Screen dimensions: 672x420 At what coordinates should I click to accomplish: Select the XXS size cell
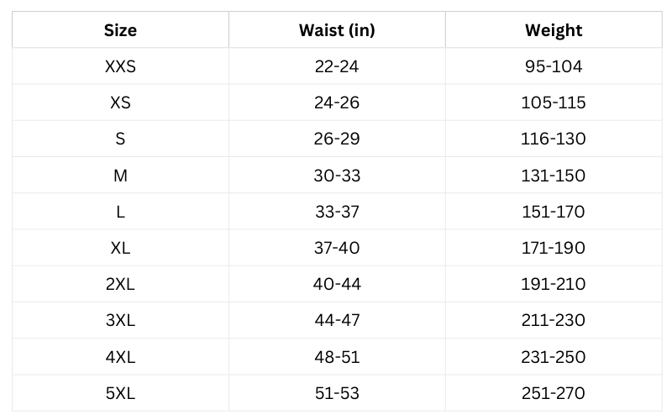tap(120, 66)
